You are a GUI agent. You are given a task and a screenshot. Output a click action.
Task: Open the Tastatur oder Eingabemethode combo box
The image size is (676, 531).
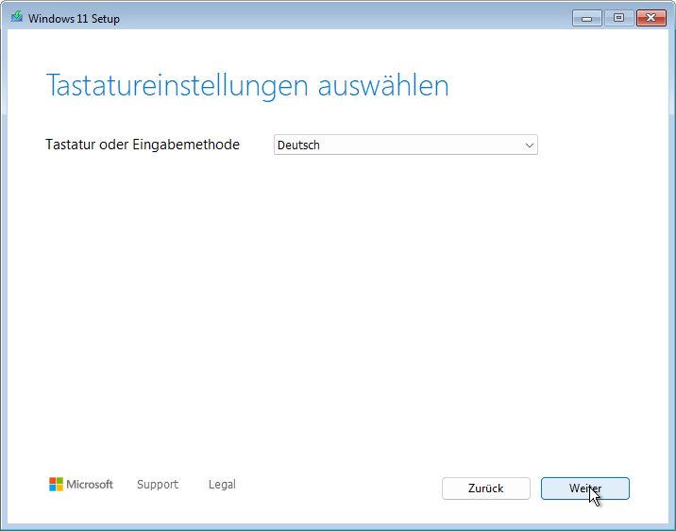coord(405,146)
